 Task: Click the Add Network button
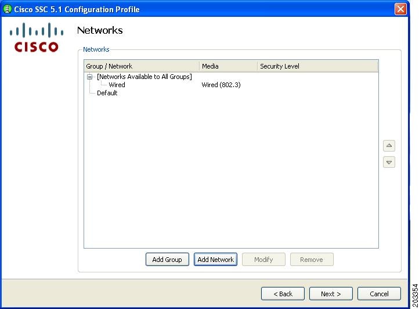point(215,259)
